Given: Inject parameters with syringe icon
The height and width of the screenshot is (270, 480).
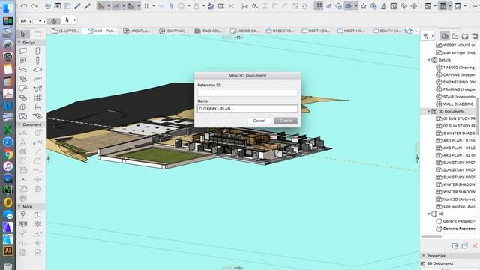Looking at the screenshot, I should (x=88, y=6).
